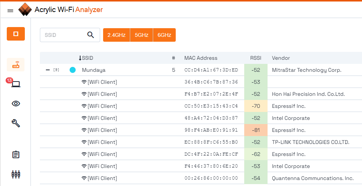Click the Wi-Fi icon of client 00:26:86:00:00:00

[84, 178]
